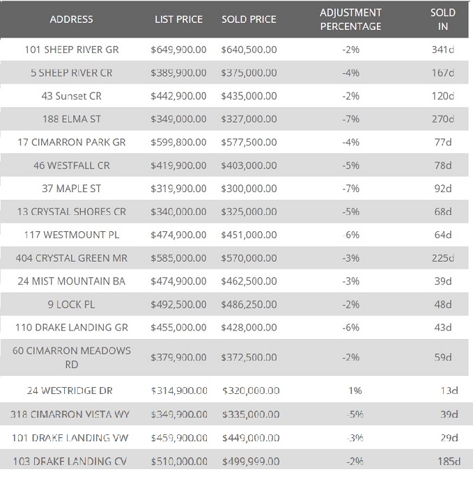Click 13 CRYSTAL SHORES CR address
Screen dimensions: 473x481
(x=72, y=212)
